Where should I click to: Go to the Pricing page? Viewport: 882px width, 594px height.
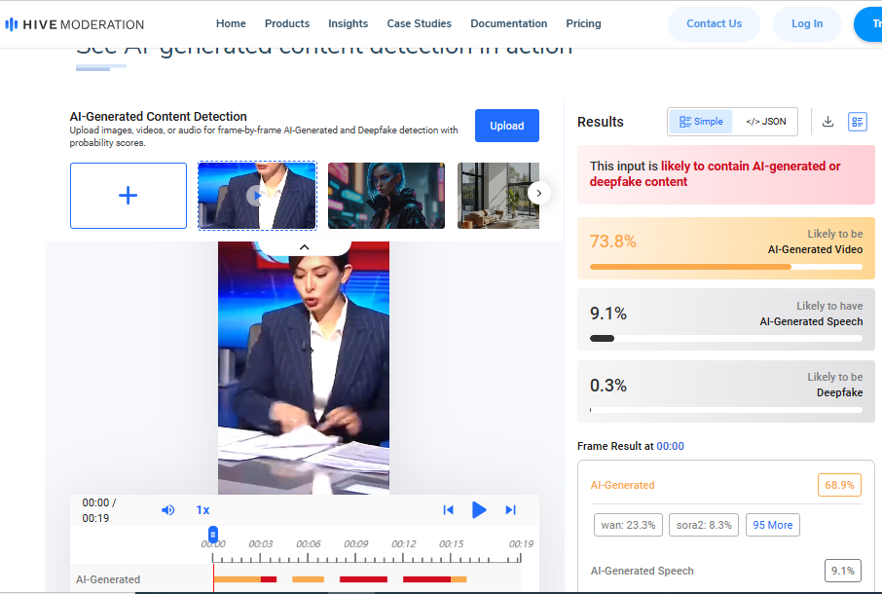coord(583,23)
